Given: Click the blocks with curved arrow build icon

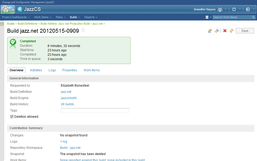Looking at the screenshot, I should point(217,31).
